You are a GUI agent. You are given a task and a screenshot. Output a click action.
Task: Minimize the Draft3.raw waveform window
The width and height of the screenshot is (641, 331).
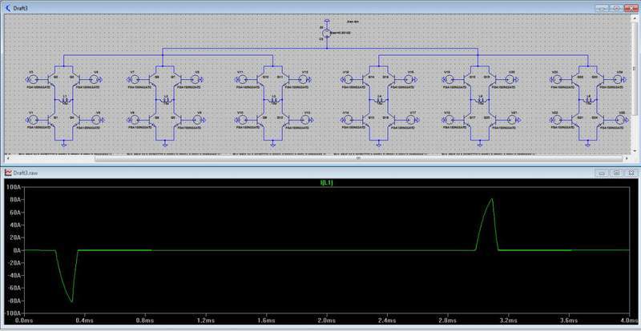600,172
